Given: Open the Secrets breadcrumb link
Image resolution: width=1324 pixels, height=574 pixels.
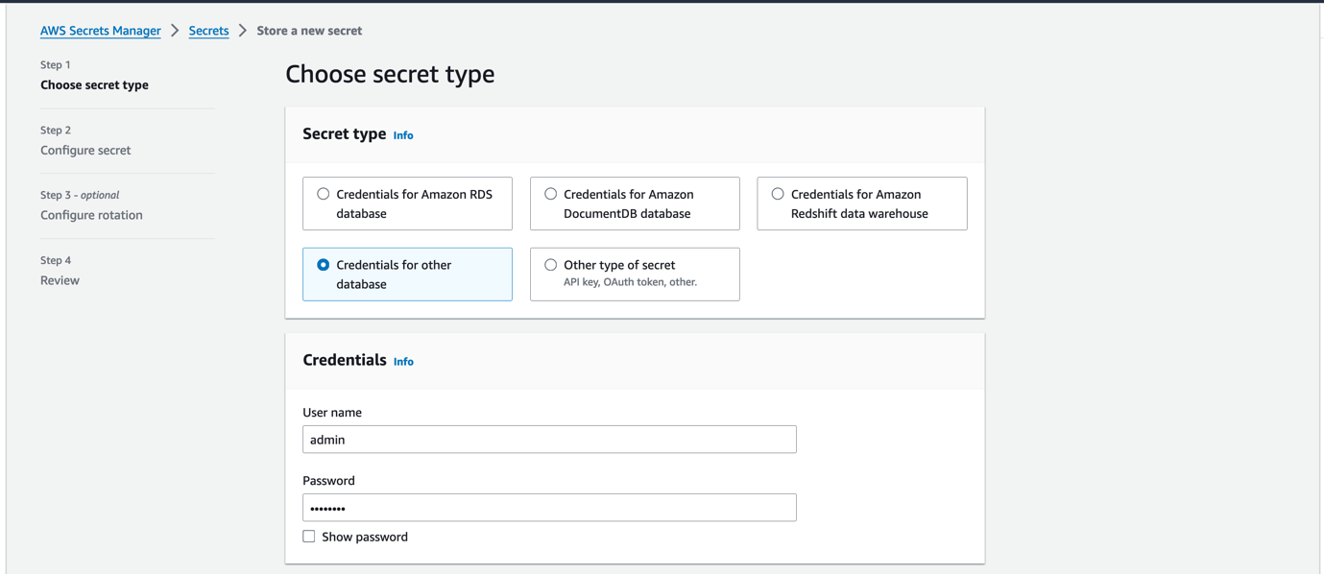Looking at the screenshot, I should (x=208, y=30).
